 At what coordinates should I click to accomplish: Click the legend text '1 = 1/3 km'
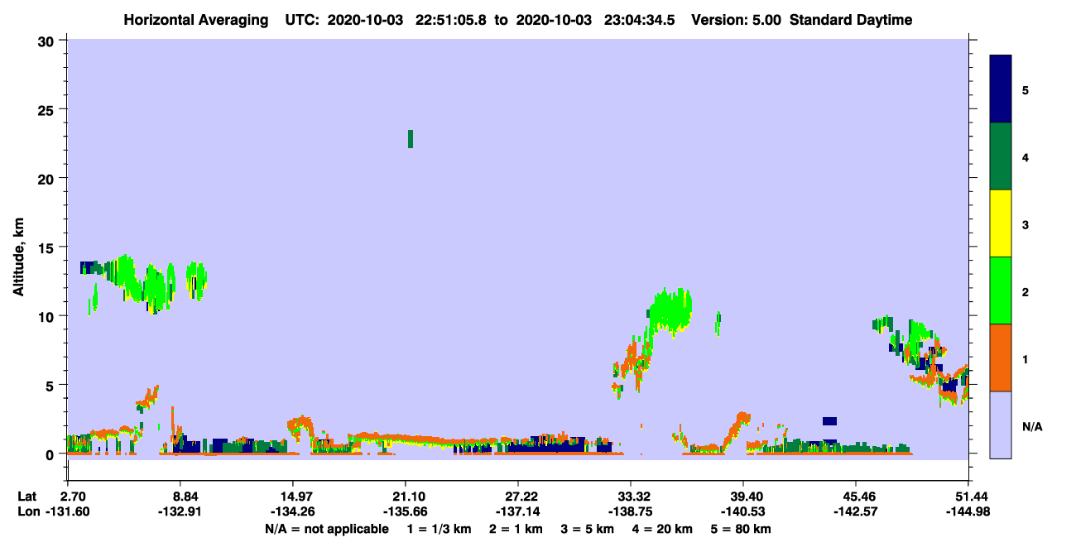tap(439, 528)
